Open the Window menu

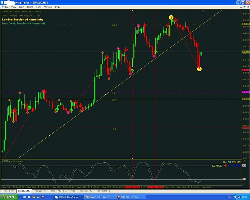pyautogui.click(x=48, y=7)
